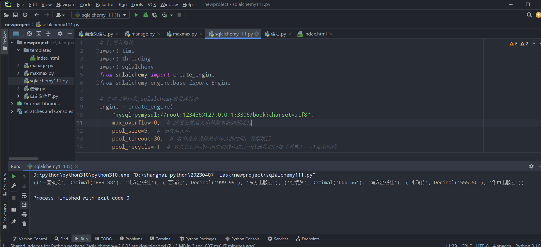Open Project panel settings gear
This screenshot has height=247, width=541.
click(x=60, y=34)
